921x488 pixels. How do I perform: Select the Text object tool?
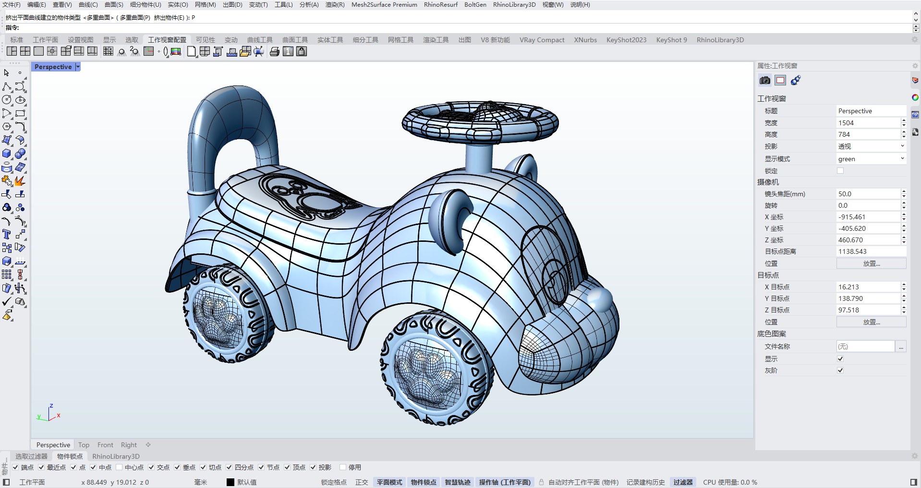(x=7, y=234)
